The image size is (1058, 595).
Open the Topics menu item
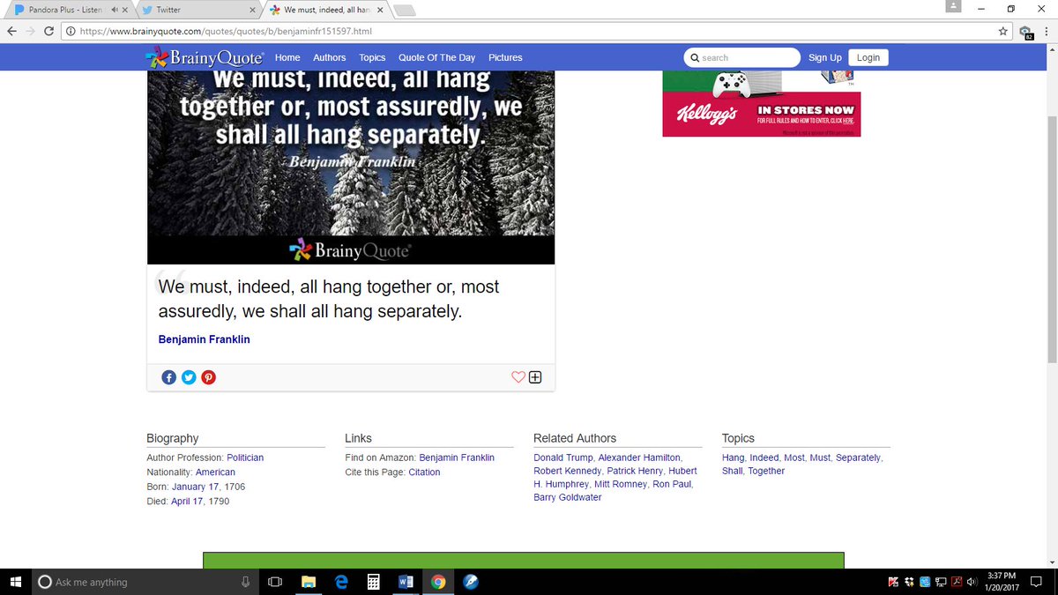coord(372,57)
